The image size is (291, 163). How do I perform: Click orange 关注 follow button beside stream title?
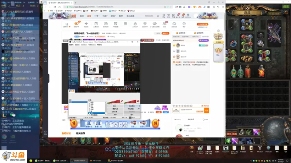pos(166,33)
